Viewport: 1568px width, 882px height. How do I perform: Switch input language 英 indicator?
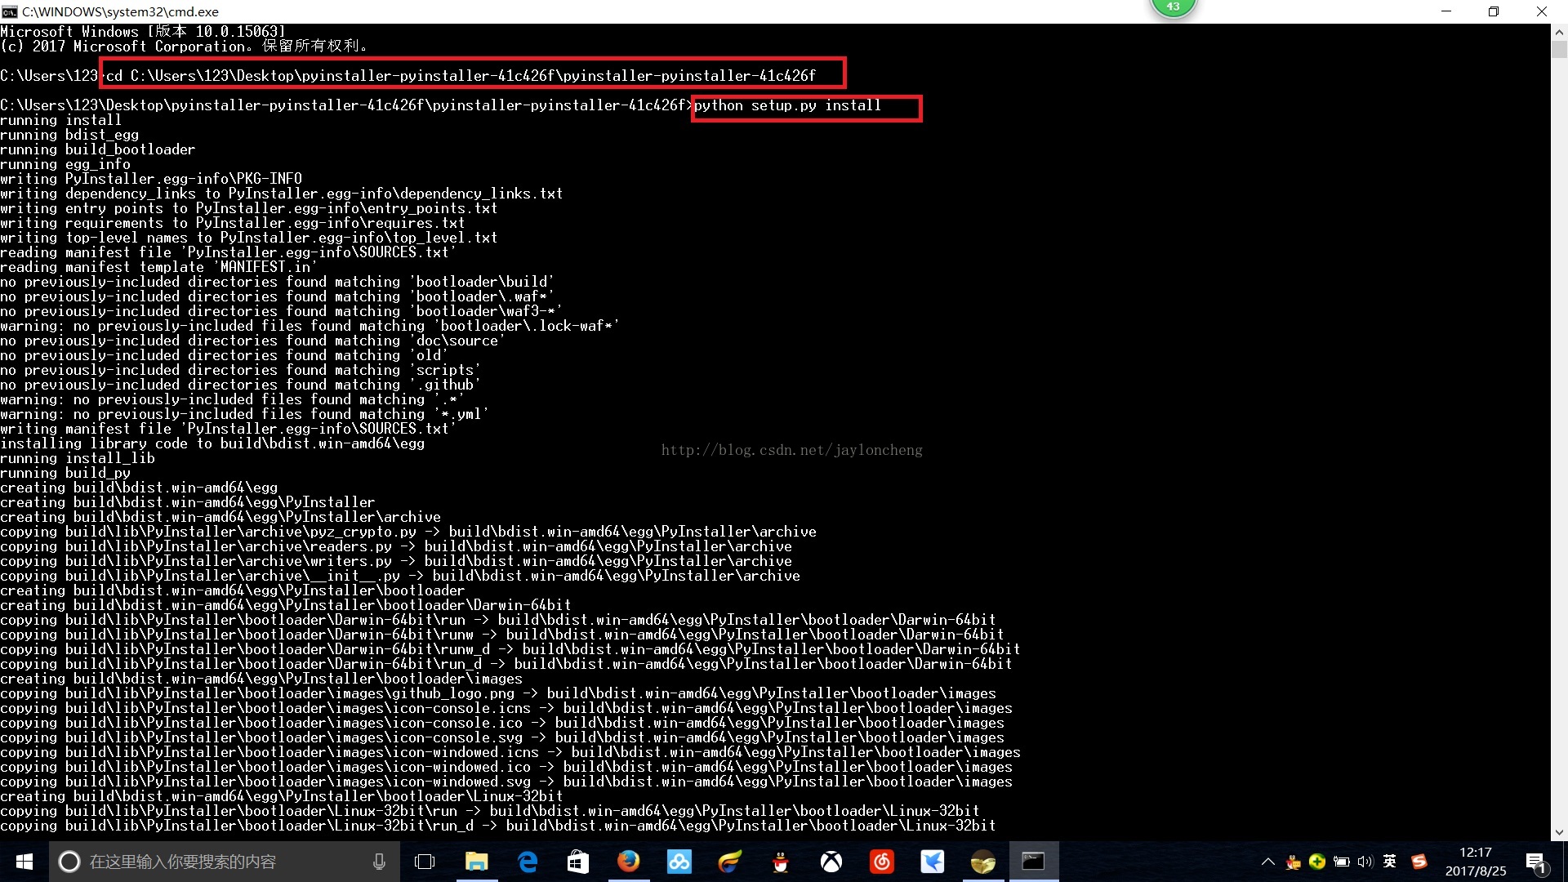pos(1390,862)
